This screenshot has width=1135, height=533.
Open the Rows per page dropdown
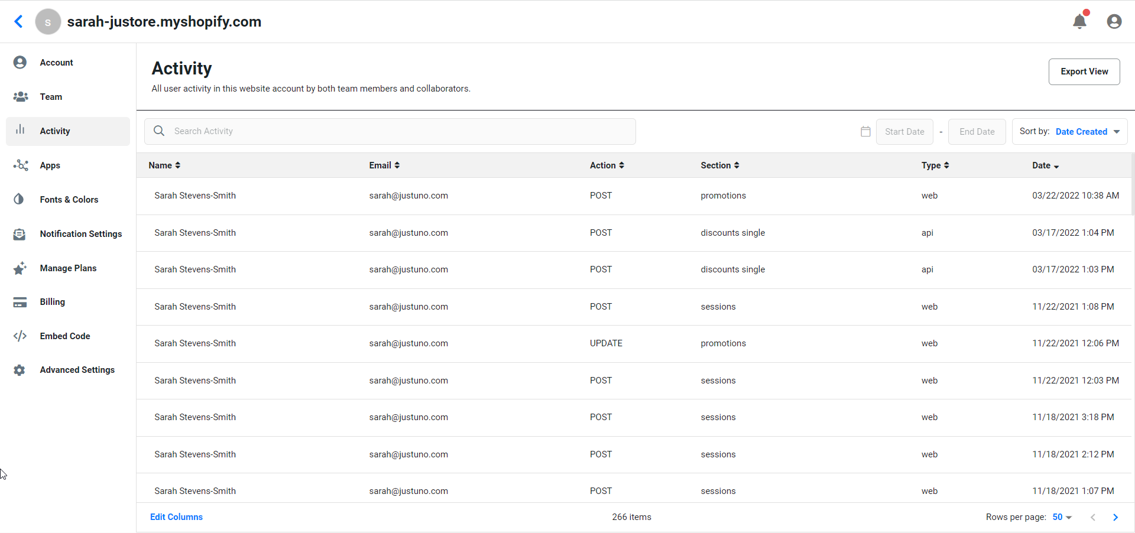pyautogui.click(x=1062, y=517)
